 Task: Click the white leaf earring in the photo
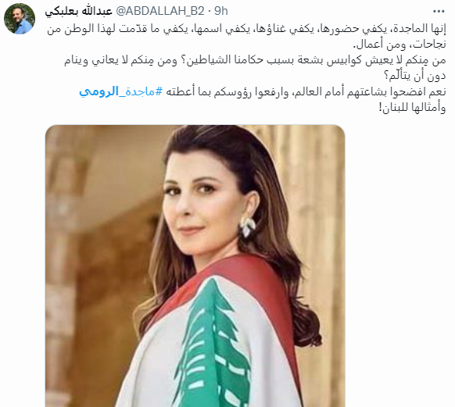[248, 226]
